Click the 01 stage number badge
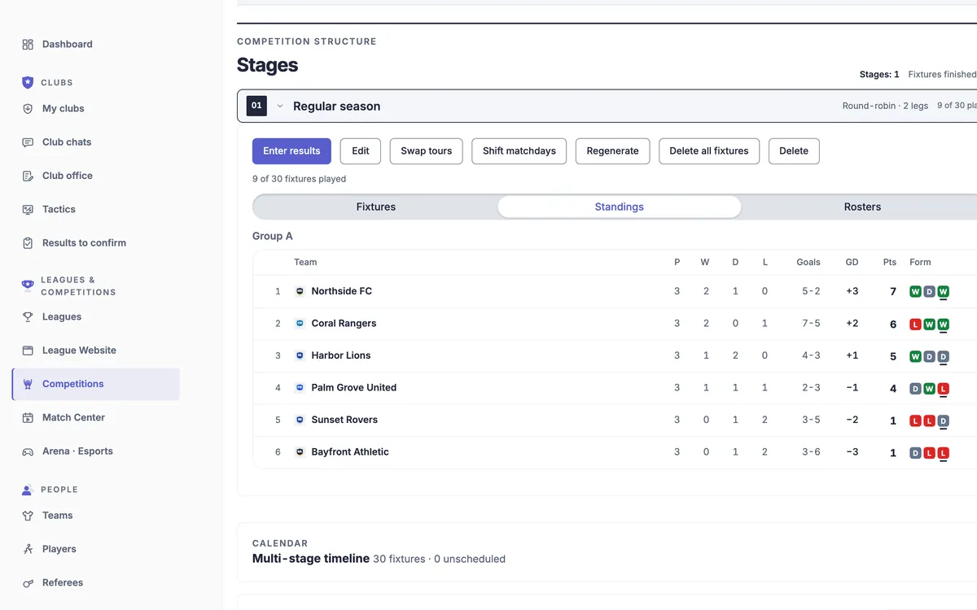 (256, 106)
